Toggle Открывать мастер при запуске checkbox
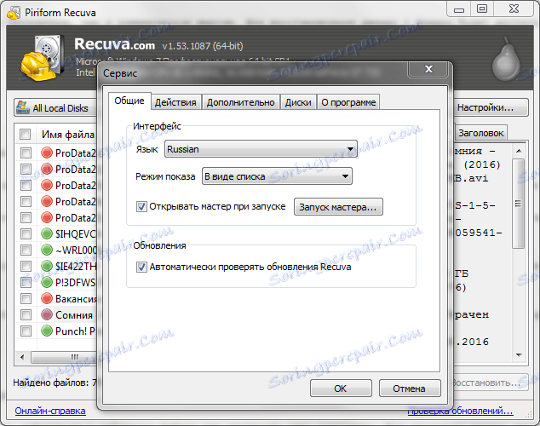 pos(141,207)
